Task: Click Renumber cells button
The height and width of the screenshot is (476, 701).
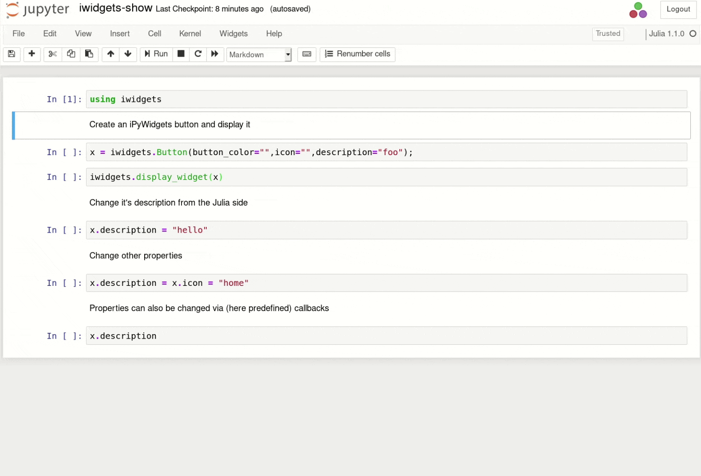Action: (x=358, y=54)
